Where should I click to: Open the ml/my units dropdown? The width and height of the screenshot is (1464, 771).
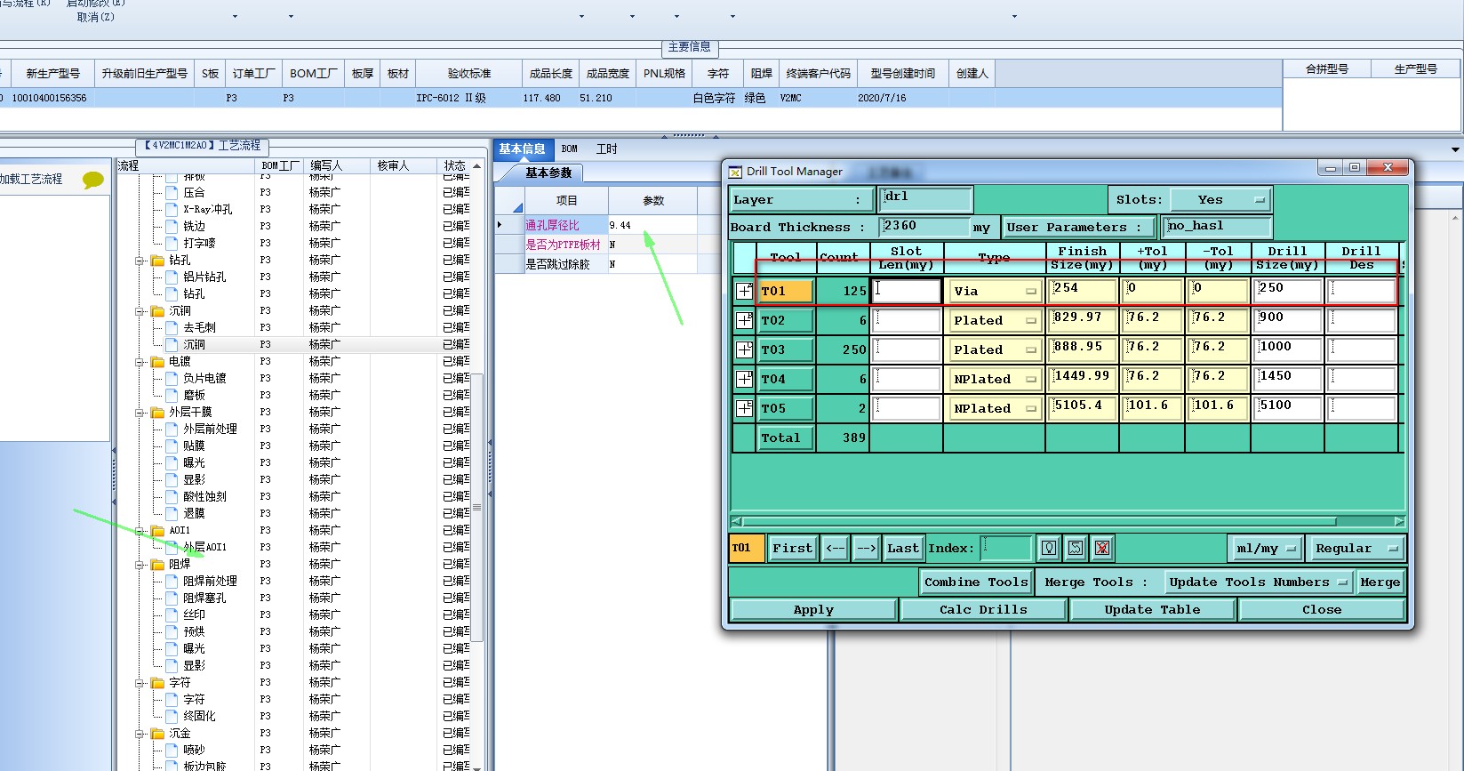pyautogui.click(x=1266, y=548)
